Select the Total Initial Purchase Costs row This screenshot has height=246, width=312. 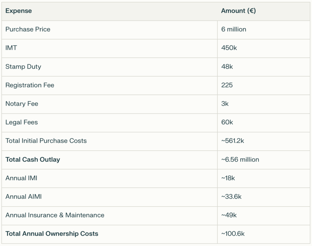tap(45, 141)
